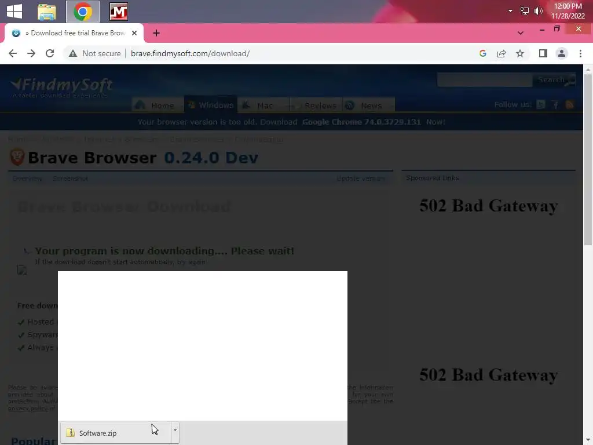Follow FindMySoft on Twitter icon
593x445 pixels.
[x=541, y=105]
